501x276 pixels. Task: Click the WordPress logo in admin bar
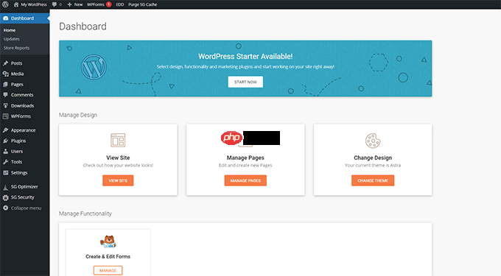[5, 4]
